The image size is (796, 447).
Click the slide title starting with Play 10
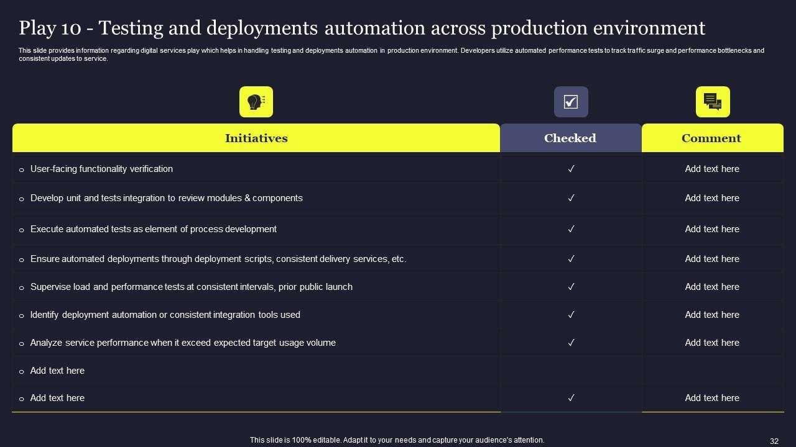click(x=362, y=28)
